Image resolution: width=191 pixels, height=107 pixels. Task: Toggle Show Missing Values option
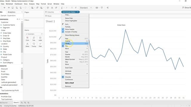click(75, 35)
